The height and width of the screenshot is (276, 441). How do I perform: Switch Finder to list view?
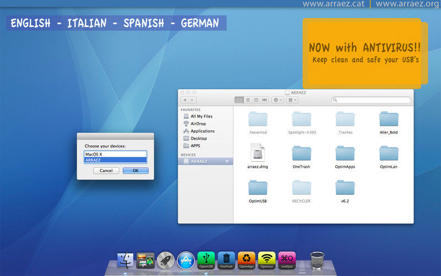tap(248, 100)
